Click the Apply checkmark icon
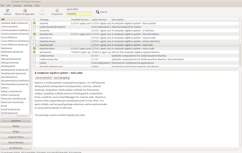The height and width of the screenshot is (153, 242). point(42,11)
